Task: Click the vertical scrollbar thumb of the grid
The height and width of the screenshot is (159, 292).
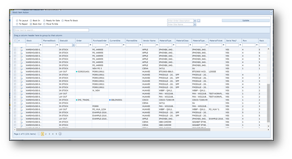Action: [x=268, y=103]
